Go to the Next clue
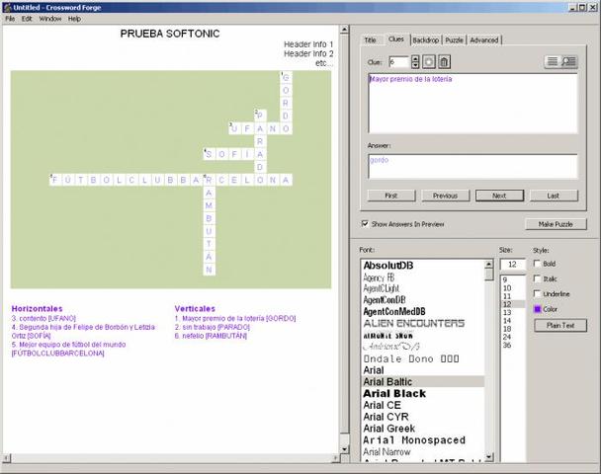 point(499,196)
